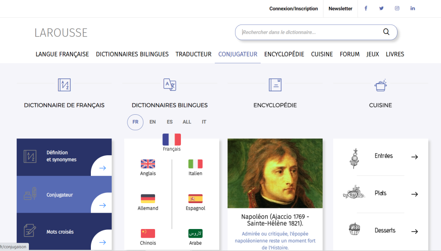Switch bilingual dictionary to EN

(x=152, y=122)
